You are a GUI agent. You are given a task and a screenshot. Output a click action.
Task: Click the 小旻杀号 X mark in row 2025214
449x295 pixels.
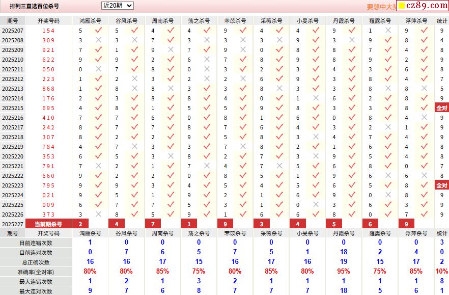click(316, 98)
